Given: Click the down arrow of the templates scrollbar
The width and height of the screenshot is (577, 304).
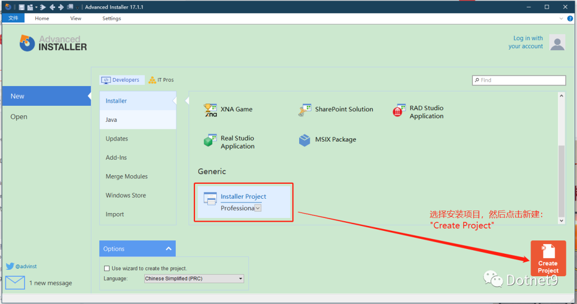Looking at the screenshot, I should [561, 221].
